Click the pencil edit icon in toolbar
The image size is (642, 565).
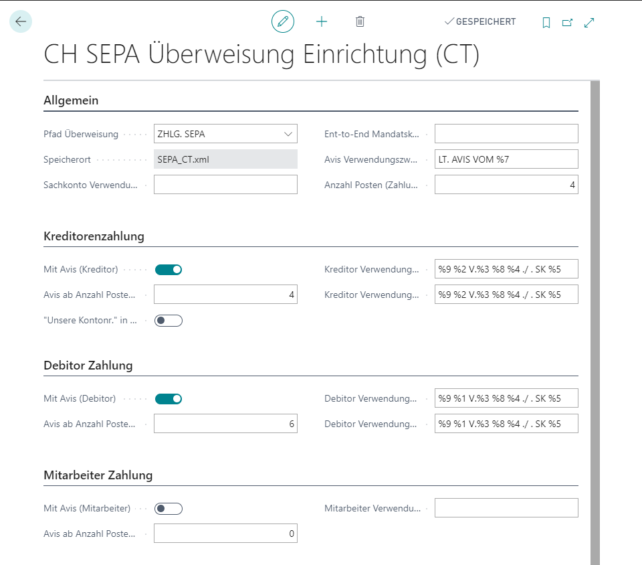(282, 21)
